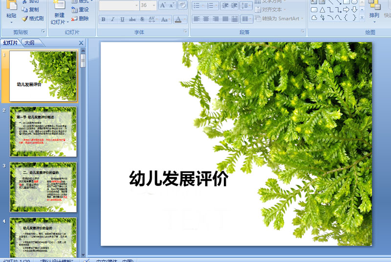
Task: Select slide 3 thumbnail 幼儿发展评价的目的
Action: tap(43, 187)
